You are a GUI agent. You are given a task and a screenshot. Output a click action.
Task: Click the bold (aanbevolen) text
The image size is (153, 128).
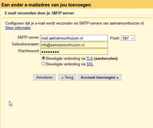point(106,58)
